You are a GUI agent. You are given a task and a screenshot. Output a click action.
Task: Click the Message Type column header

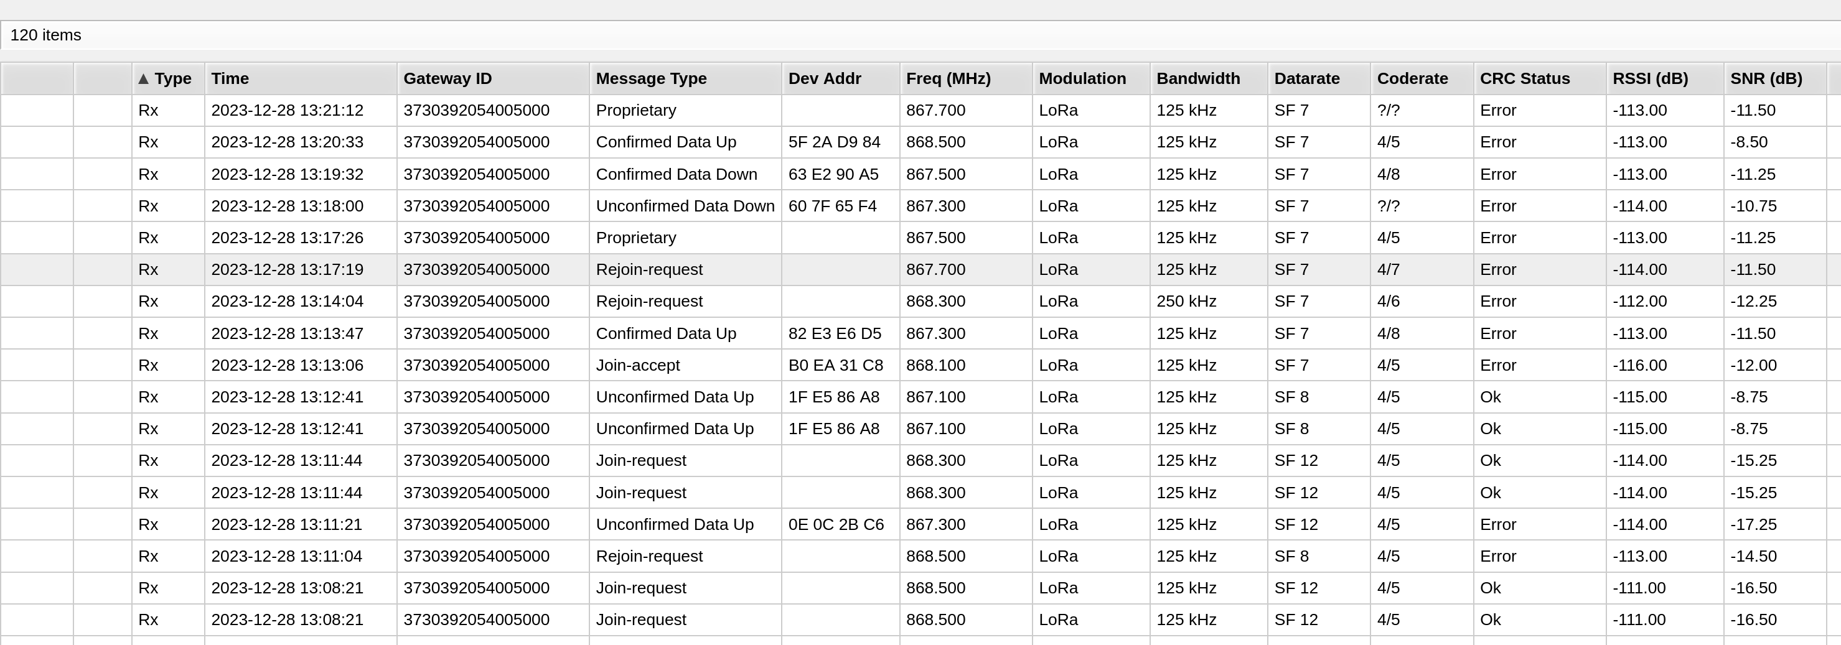click(685, 78)
